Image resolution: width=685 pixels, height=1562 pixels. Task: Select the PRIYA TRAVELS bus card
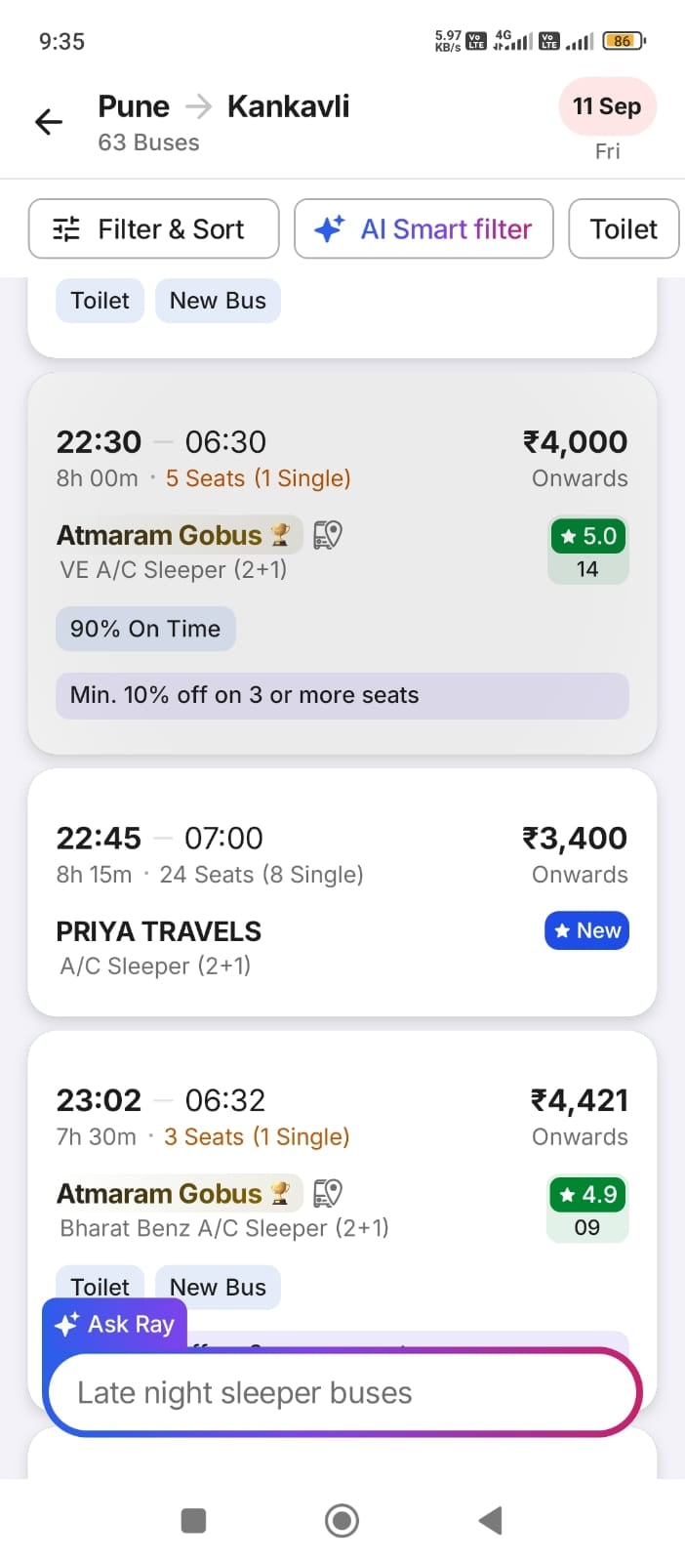tap(342, 892)
